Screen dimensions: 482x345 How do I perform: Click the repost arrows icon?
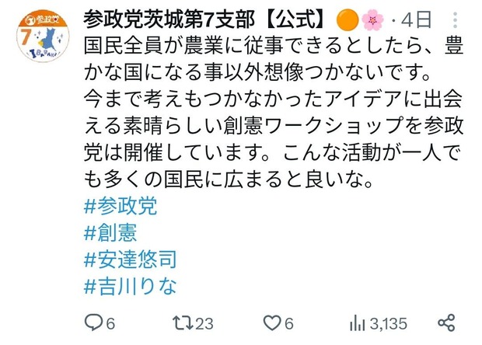click(183, 323)
